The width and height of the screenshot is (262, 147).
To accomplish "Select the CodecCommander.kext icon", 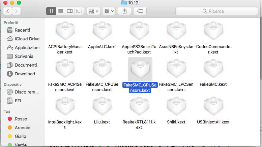I will (213, 31).
